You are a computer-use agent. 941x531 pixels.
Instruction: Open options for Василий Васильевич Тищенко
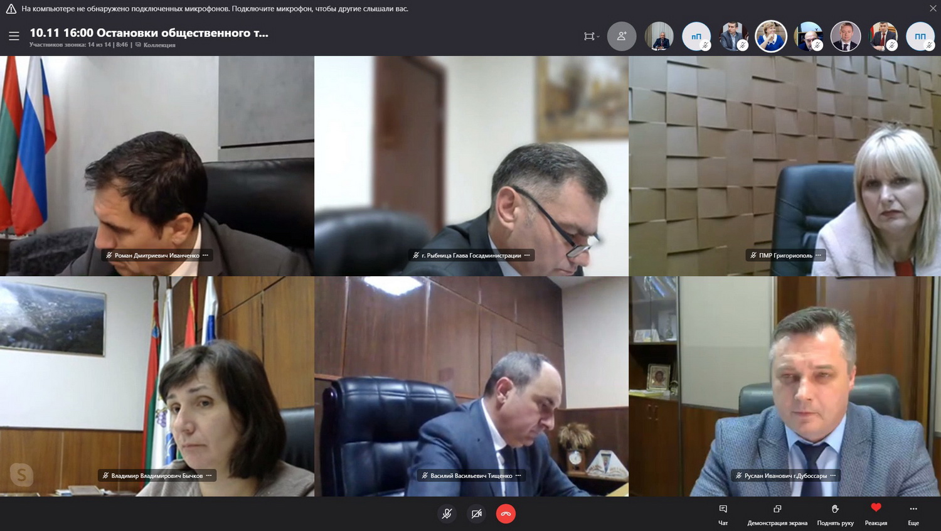(518, 476)
